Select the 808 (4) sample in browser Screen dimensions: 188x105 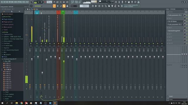click(9, 69)
